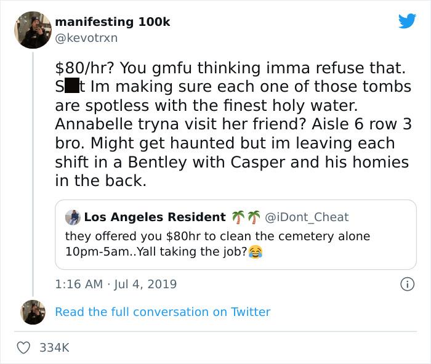Viewport: 431px width, 364px height.
Task: Click the Twitter bird logo
Action: (x=407, y=22)
